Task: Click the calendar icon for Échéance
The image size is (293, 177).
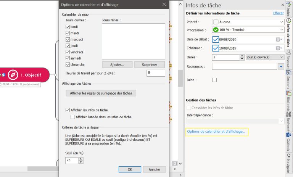Action: 278,48
